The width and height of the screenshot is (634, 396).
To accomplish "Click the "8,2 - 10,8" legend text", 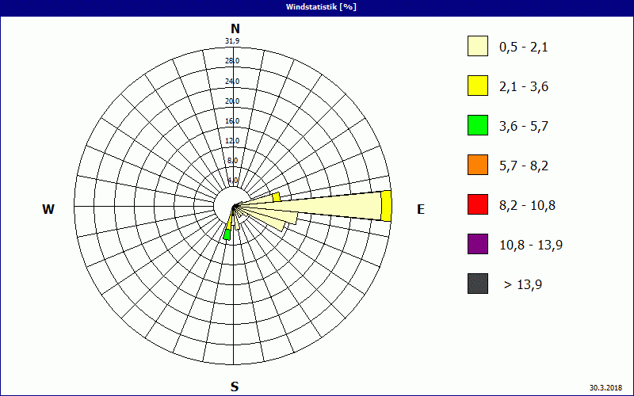I will (x=527, y=205).
